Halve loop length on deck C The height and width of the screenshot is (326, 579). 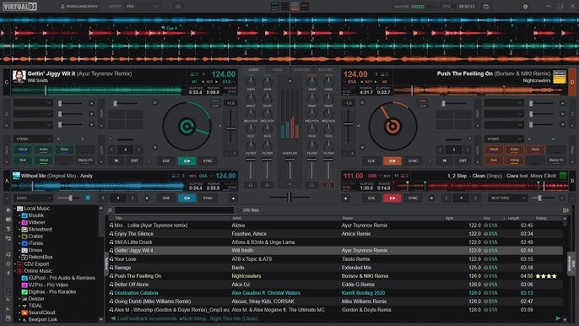(x=112, y=149)
